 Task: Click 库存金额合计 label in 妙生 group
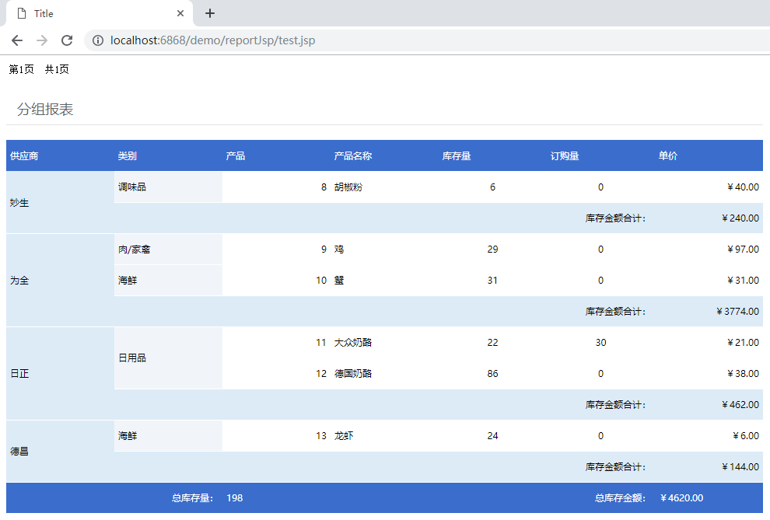click(615, 218)
